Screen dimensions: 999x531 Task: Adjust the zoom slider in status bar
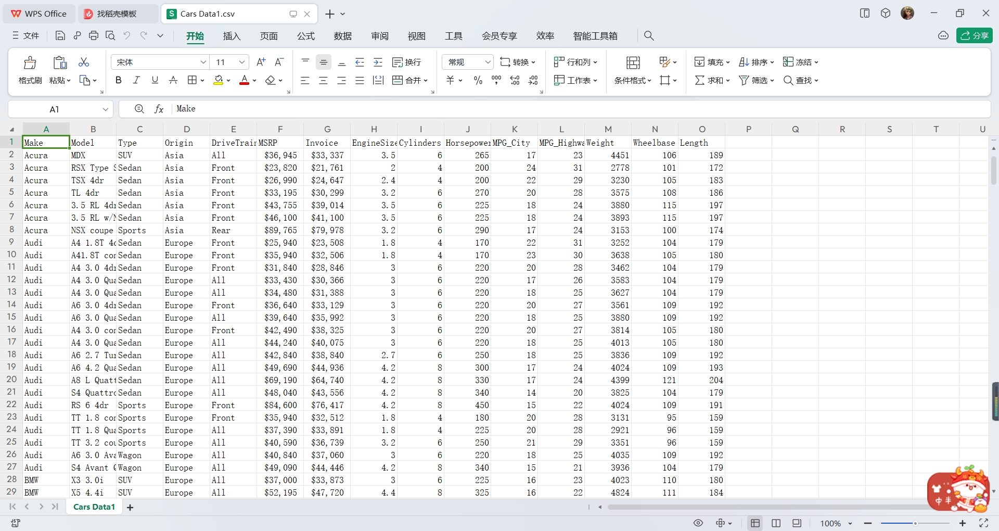tap(915, 523)
